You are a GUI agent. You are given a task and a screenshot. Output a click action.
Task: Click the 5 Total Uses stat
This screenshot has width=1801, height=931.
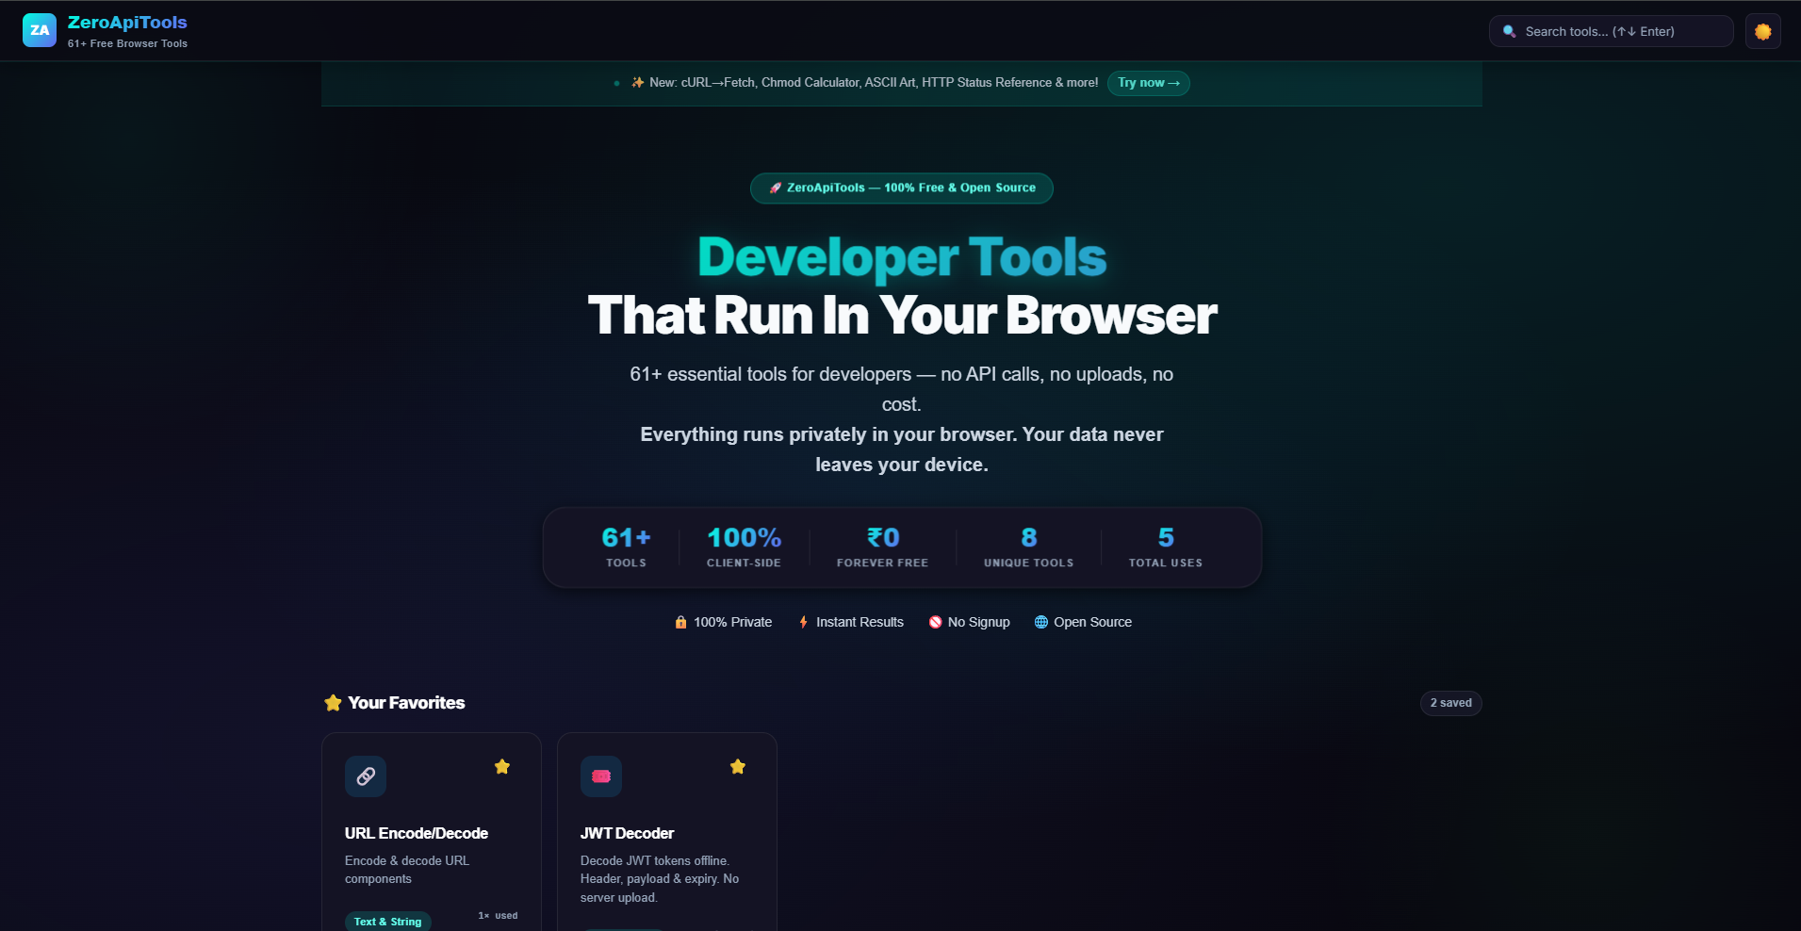(x=1166, y=547)
